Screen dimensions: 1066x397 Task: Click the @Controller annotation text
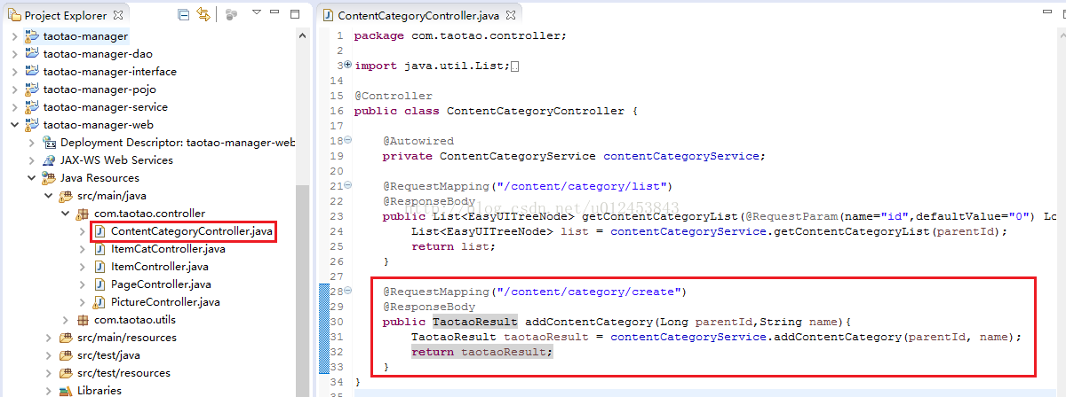click(x=394, y=96)
